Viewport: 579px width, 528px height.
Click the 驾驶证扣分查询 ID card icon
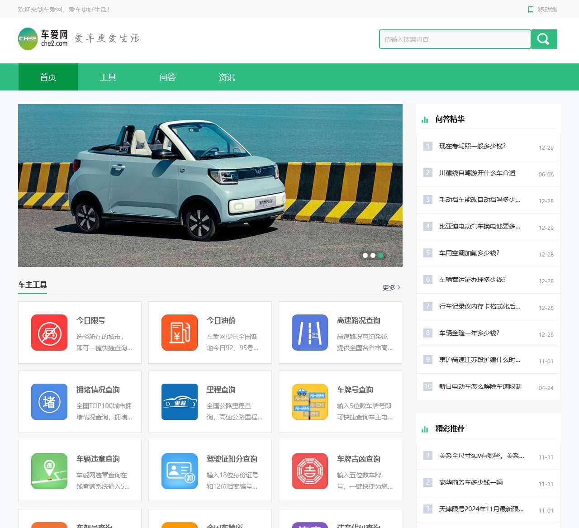point(180,471)
